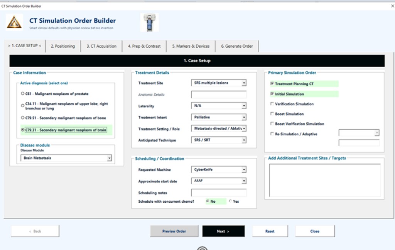
Task: Enable Boost Verification Simulation checkbox
Action: click(272, 123)
